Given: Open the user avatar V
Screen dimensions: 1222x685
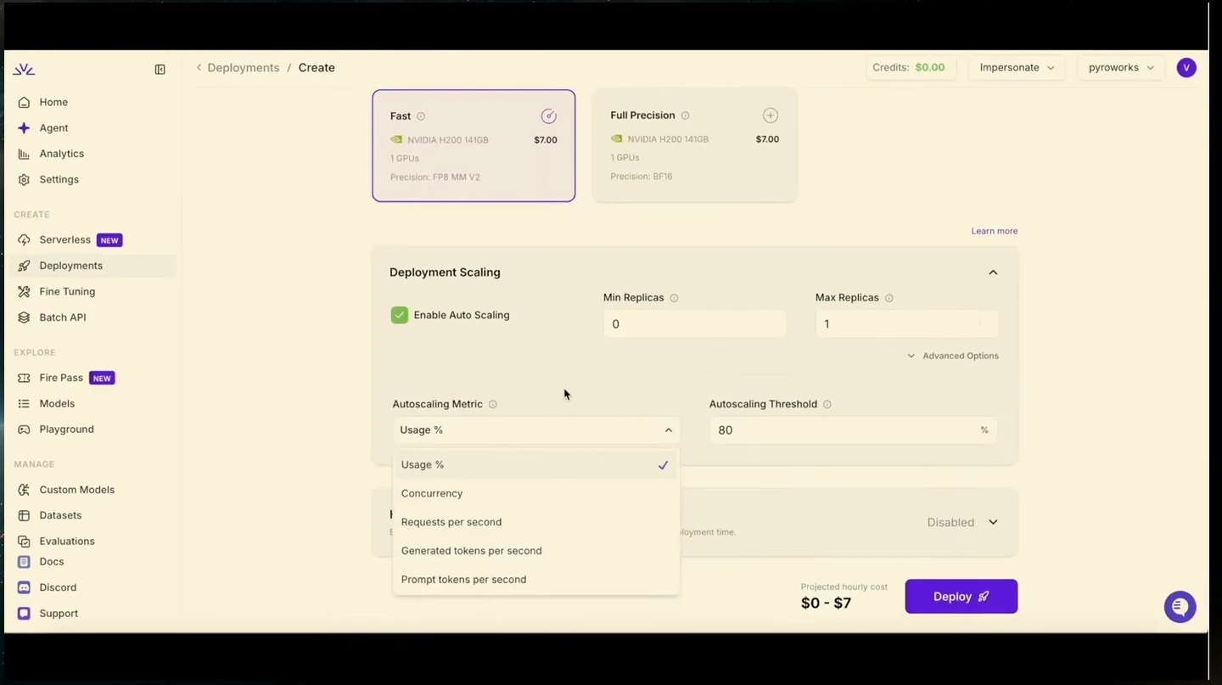Looking at the screenshot, I should click(x=1186, y=68).
